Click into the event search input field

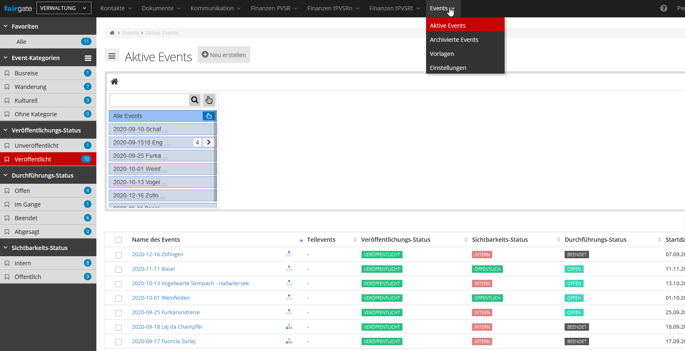(150, 100)
